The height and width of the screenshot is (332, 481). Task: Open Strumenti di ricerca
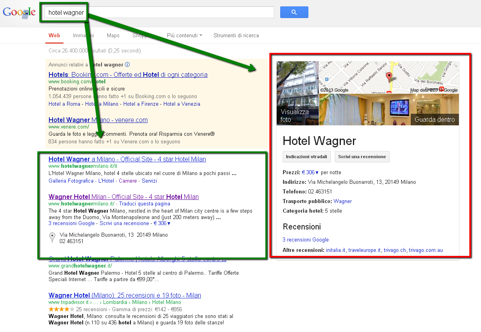(x=236, y=36)
